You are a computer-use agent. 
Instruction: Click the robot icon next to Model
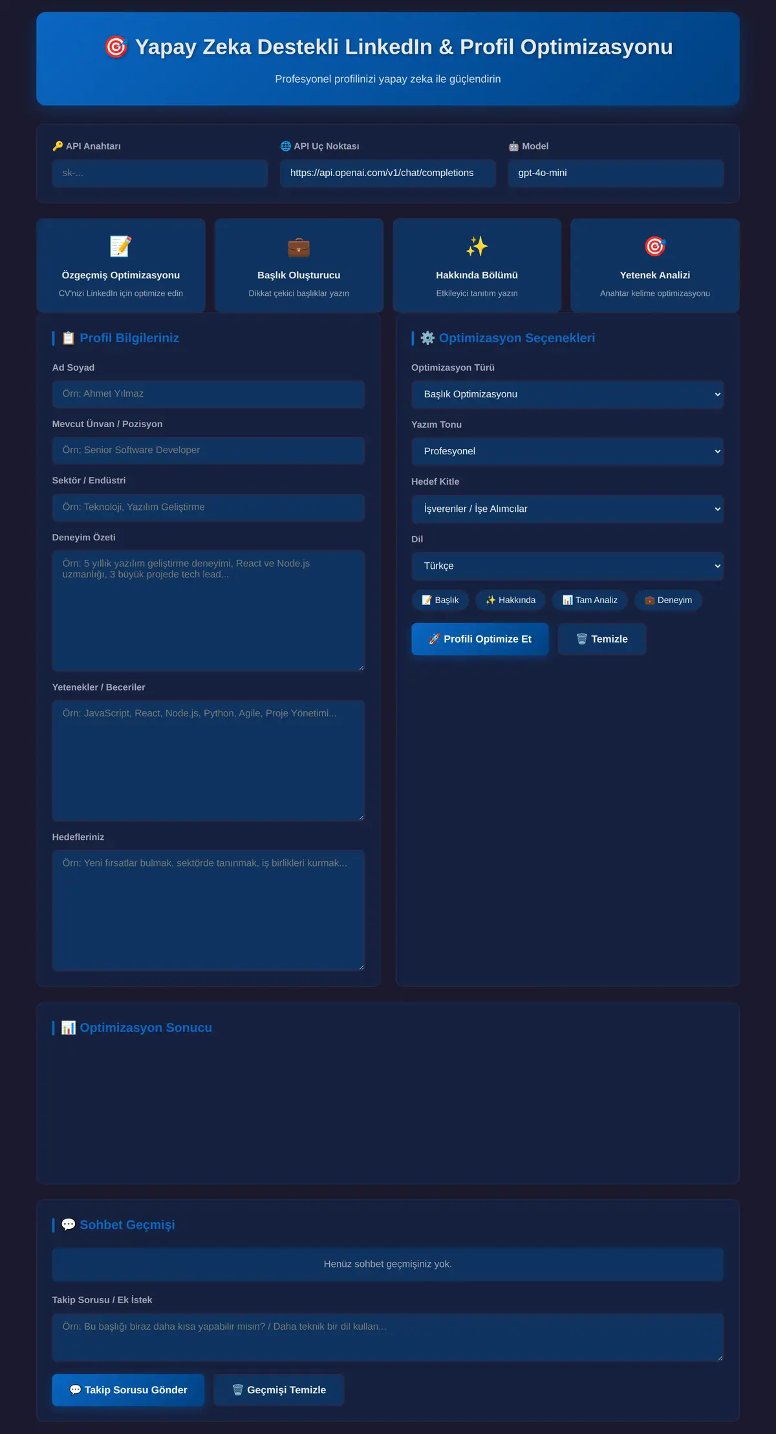point(513,146)
